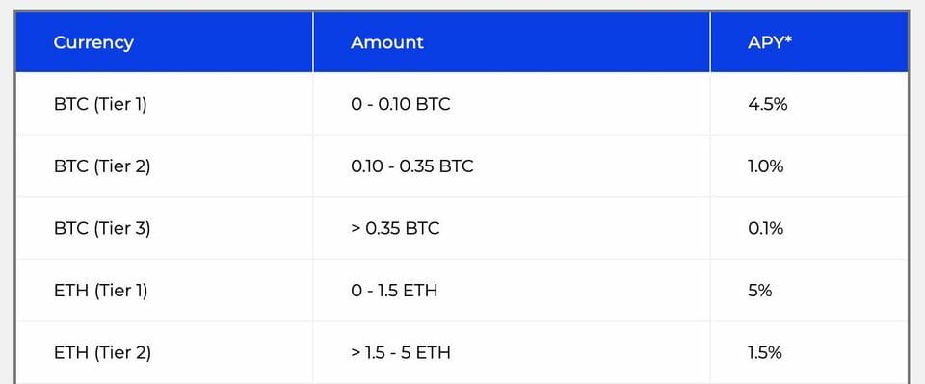
Task: Click the 0.1% APY value
Action: (766, 228)
